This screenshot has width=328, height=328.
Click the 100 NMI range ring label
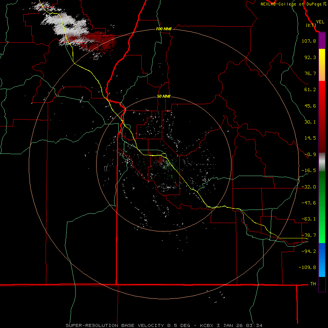[164, 29]
